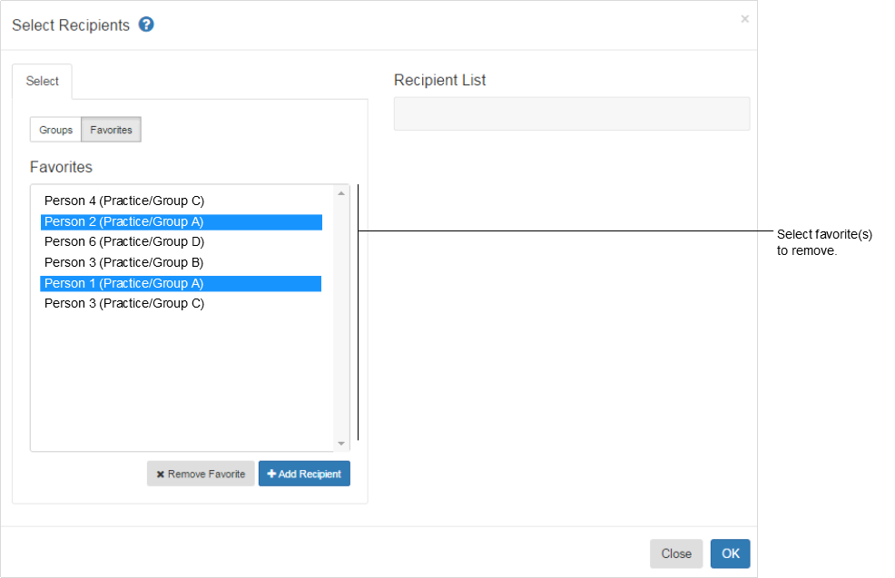
Task: Dismiss the dialog with the top-right X
Action: tap(744, 19)
